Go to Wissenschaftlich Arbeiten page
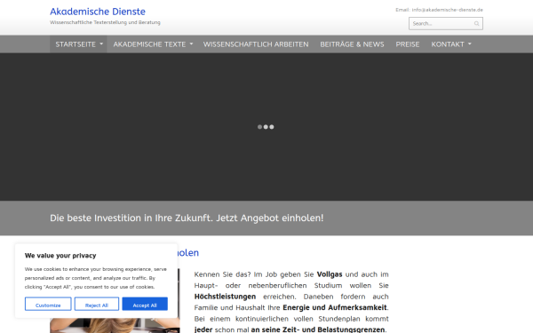 click(256, 44)
